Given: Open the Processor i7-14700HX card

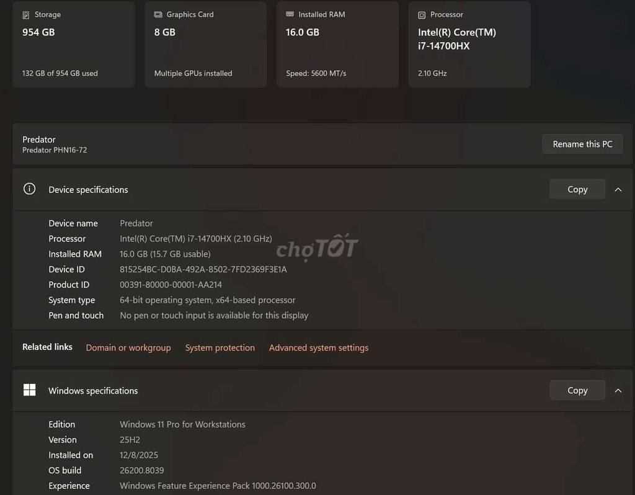Looking at the screenshot, I should (469, 44).
